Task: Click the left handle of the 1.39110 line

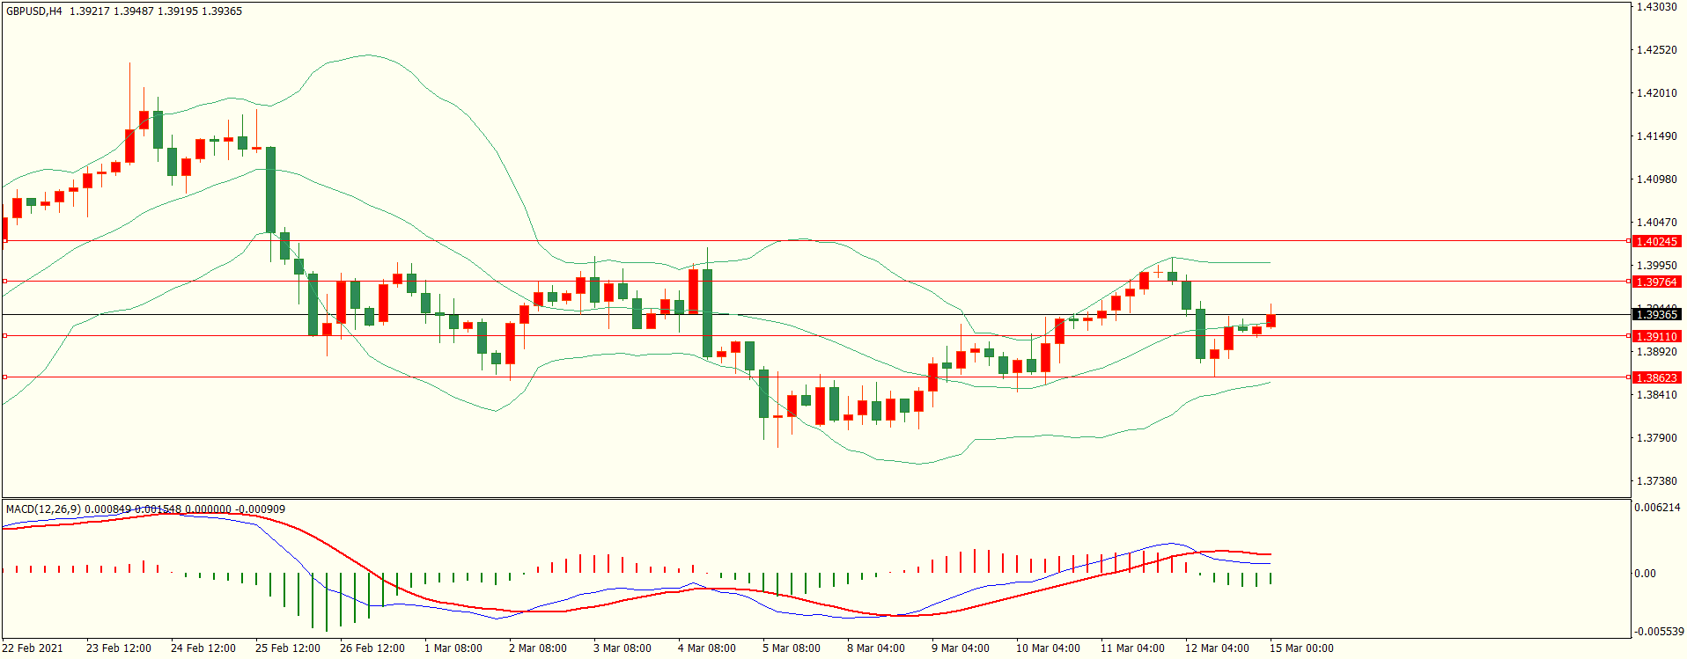Action: coord(4,335)
